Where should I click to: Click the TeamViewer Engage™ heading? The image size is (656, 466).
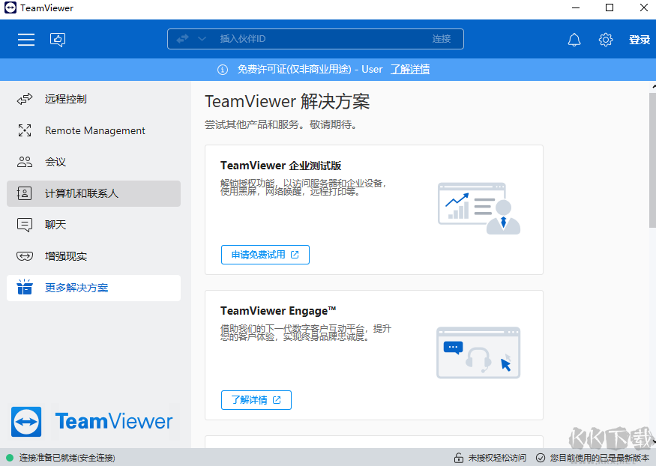[278, 311]
